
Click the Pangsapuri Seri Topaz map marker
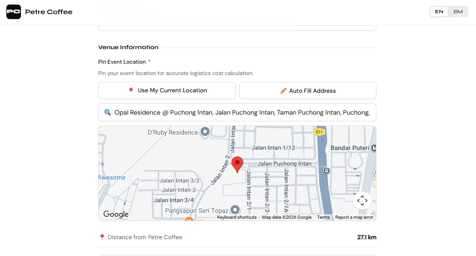point(235,210)
